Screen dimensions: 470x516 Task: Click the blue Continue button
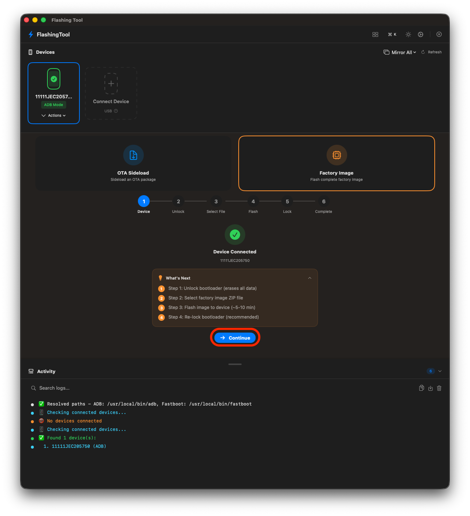pyautogui.click(x=235, y=338)
